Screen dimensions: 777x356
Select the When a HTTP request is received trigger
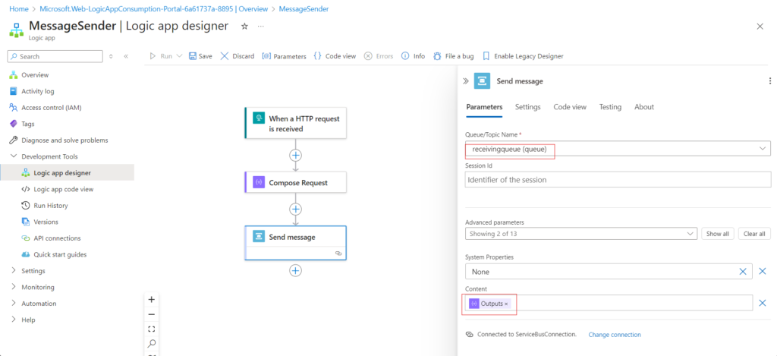(295, 123)
